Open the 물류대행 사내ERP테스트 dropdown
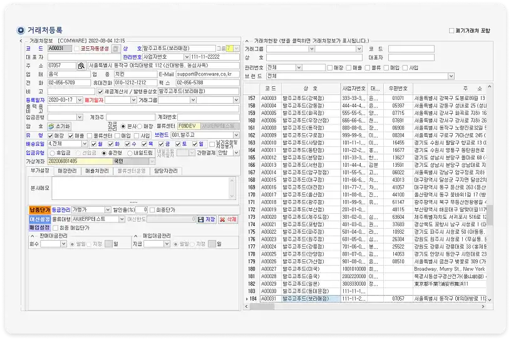Image resolution: width=511 pixels, height=340 pixels. tap(121, 219)
